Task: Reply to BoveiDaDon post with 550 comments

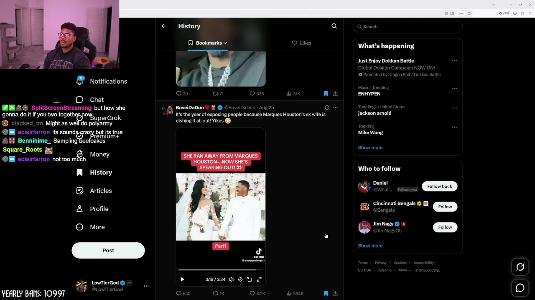Action: (183, 293)
